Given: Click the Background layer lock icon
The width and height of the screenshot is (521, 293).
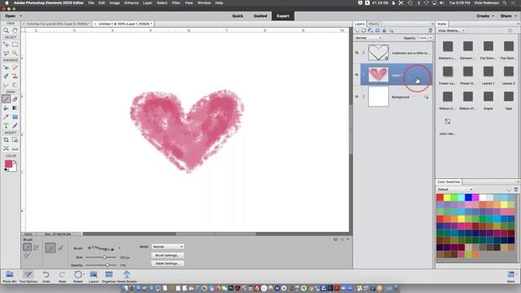Looking at the screenshot, I should (x=426, y=97).
